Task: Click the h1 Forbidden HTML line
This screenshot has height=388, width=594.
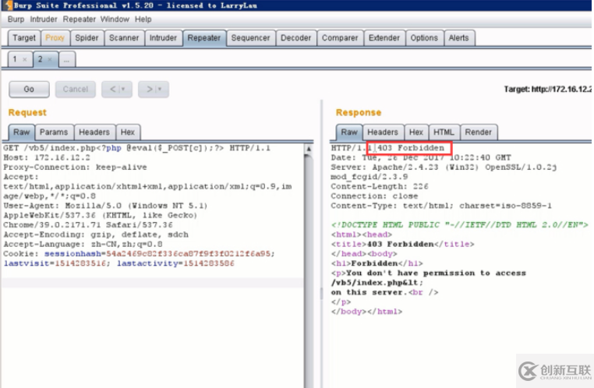Action: point(377,263)
